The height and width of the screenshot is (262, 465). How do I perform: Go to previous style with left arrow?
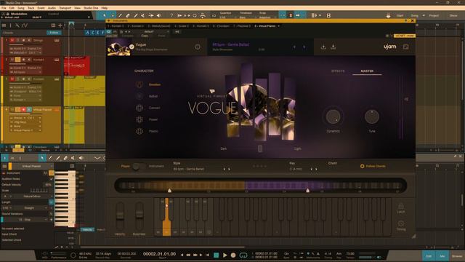(x=294, y=47)
